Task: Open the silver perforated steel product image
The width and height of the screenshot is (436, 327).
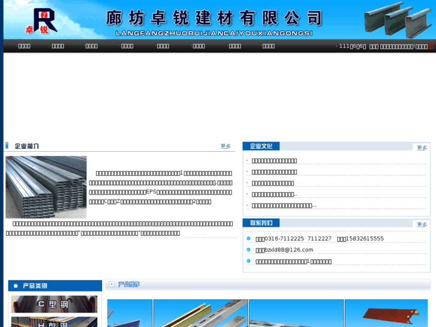Action: [x=296, y=313]
